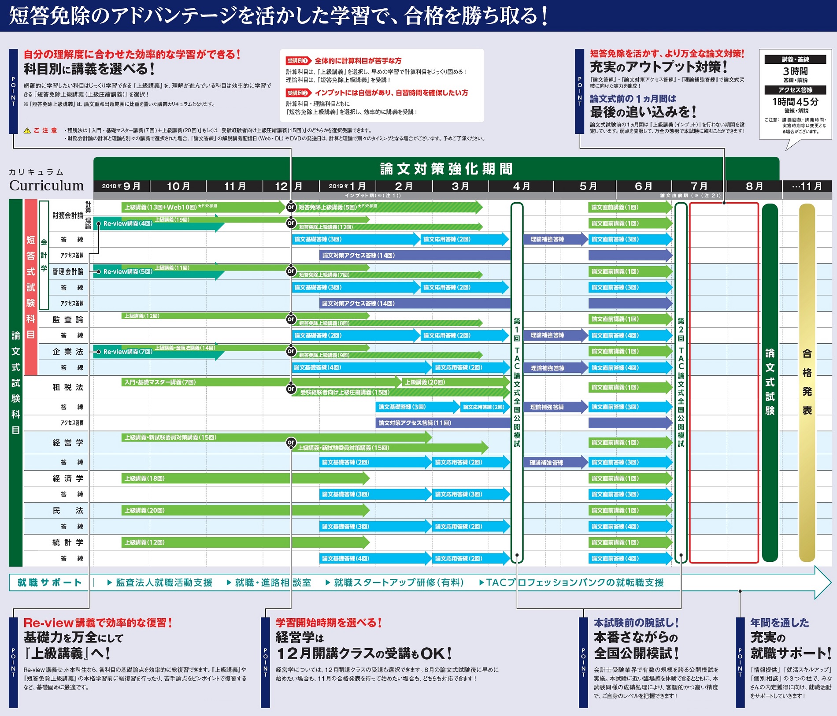Click the arrow before TACプロフェッションバンク
This screenshot has width=837, height=716.
tap(481, 582)
